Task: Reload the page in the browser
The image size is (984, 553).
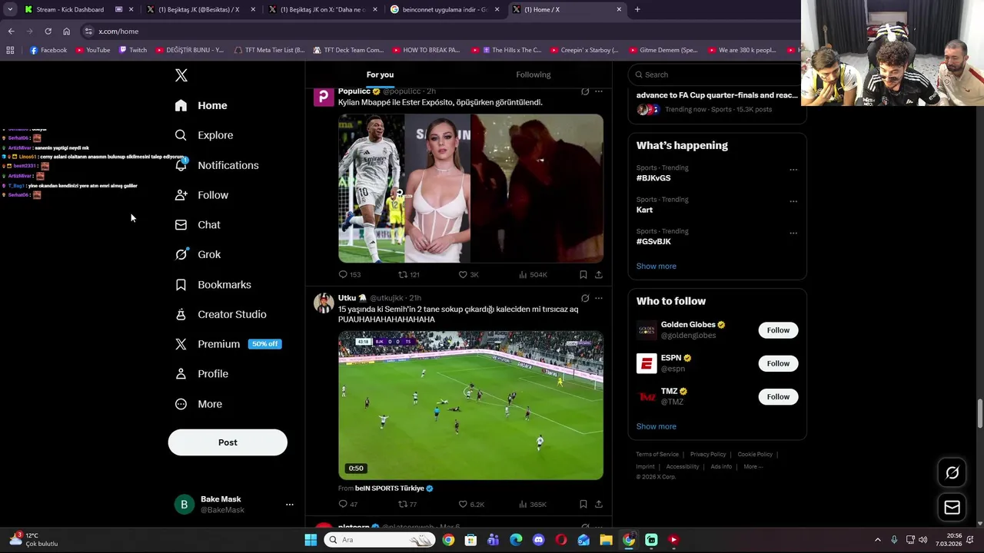Action: pyautogui.click(x=48, y=31)
